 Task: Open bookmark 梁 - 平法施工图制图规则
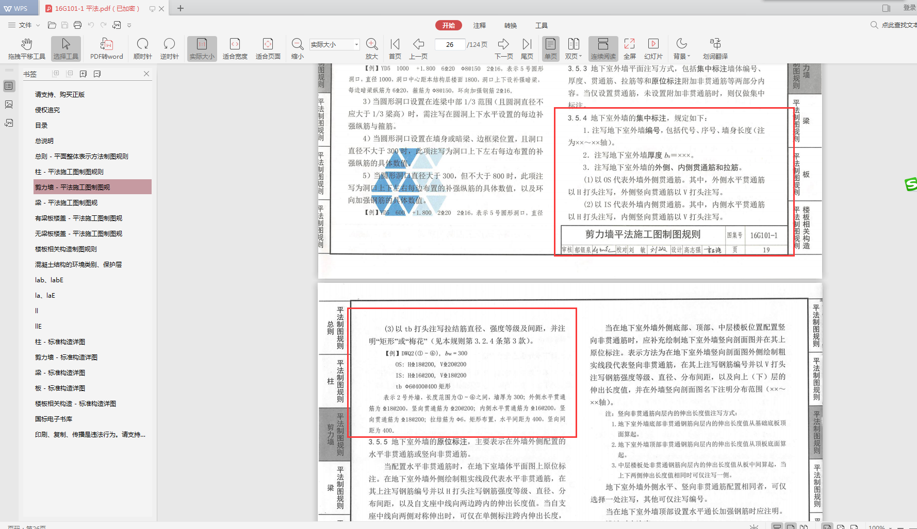(66, 202)
